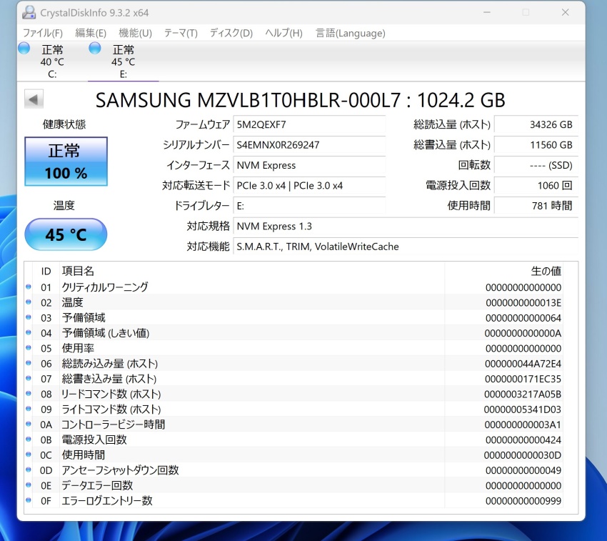
Task: Click the firmware field 5M2QEXF7
Action: (309, 124)
